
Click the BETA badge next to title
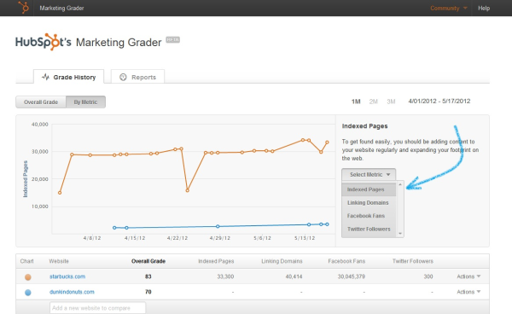[172, 39]
